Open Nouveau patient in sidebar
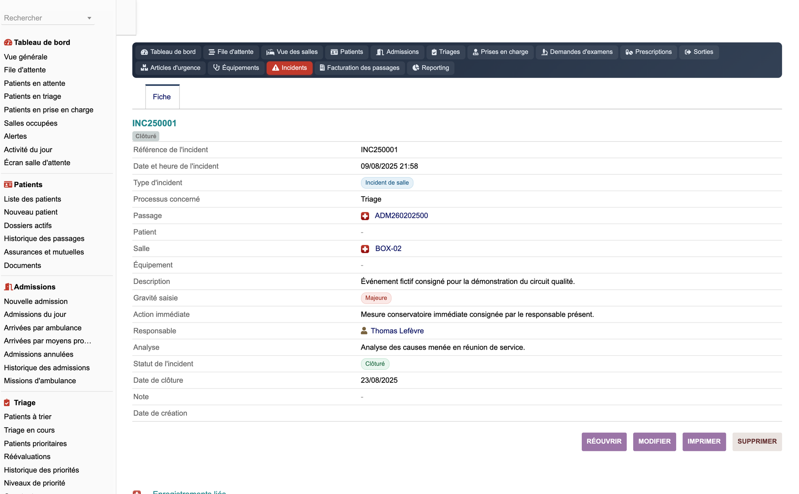Viewport: 799px width, 494px height. click(x=31, y=212)
